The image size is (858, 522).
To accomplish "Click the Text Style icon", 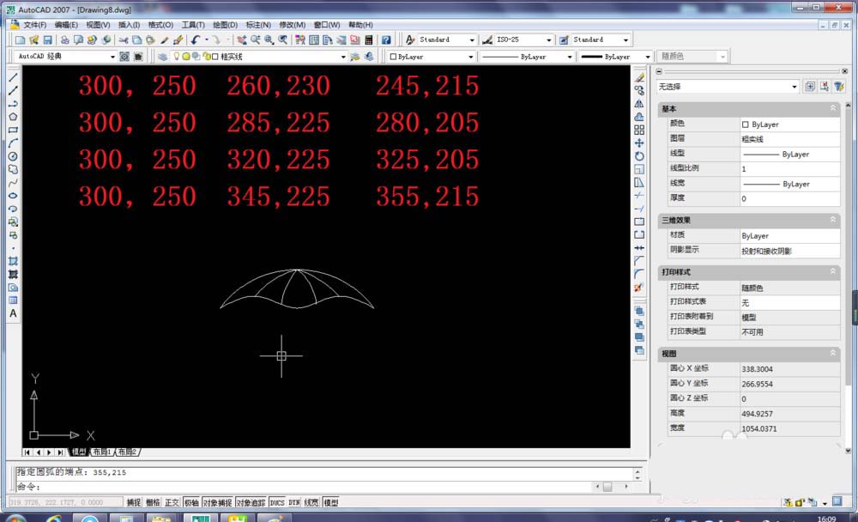I will pyautogui.click(x=410, y=40).
